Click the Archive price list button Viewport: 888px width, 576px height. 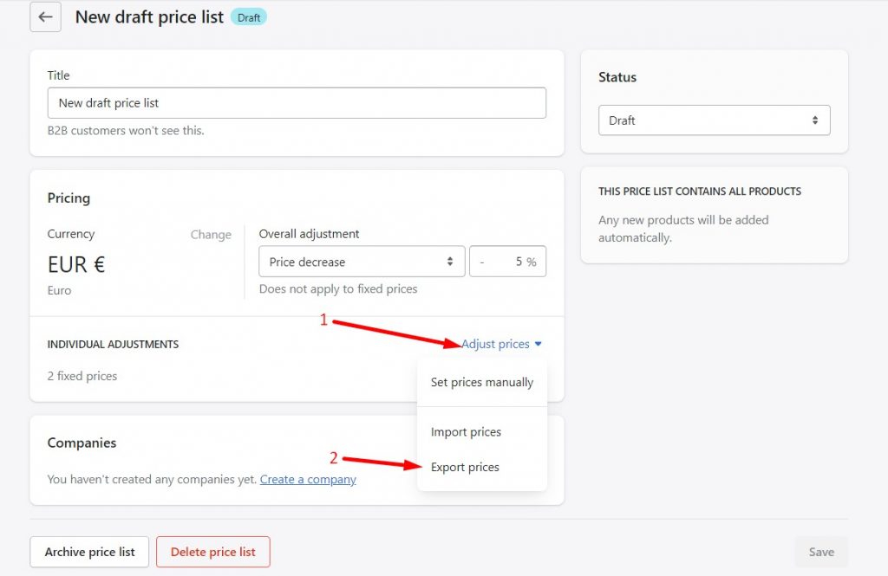[88, 552]
